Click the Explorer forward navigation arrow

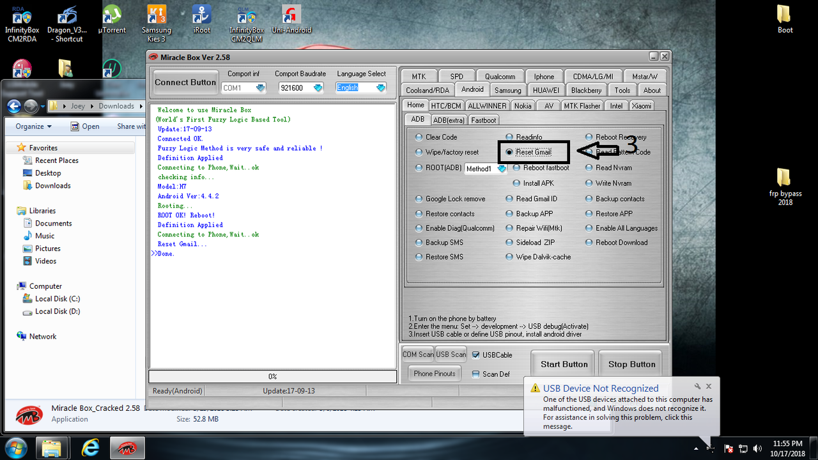tap(30, 106)
